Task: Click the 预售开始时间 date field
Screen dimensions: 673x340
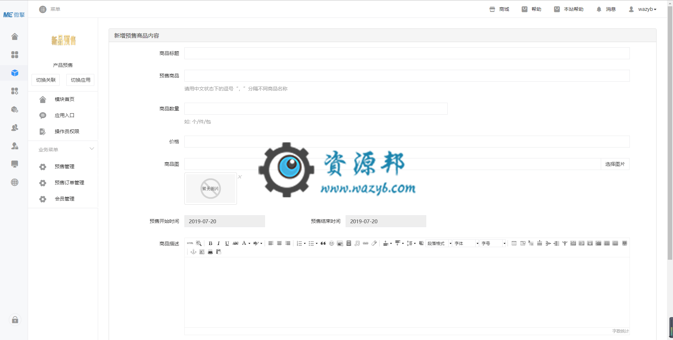Action: pos(225,221)
